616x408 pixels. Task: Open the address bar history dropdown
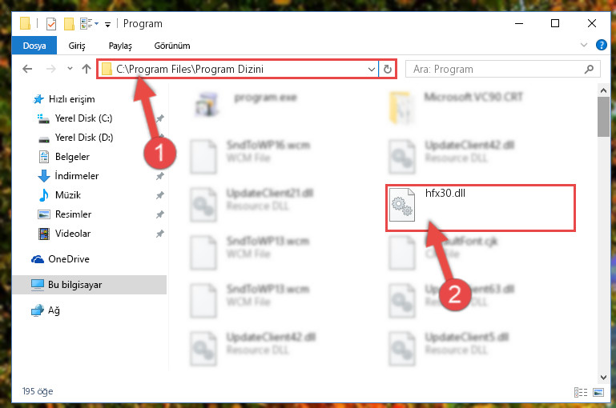pyautogui.click(x=371, y=70)
